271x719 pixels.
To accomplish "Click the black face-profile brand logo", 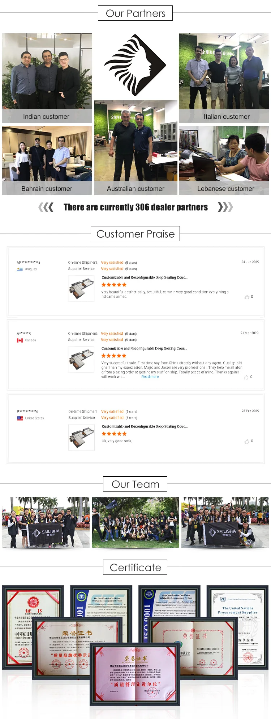I will point(135,65).
